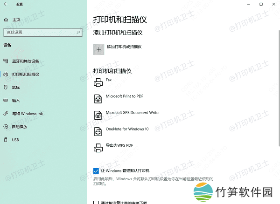Select the Fax printer icon
280x204 pixels.
(x=98, y=82)
